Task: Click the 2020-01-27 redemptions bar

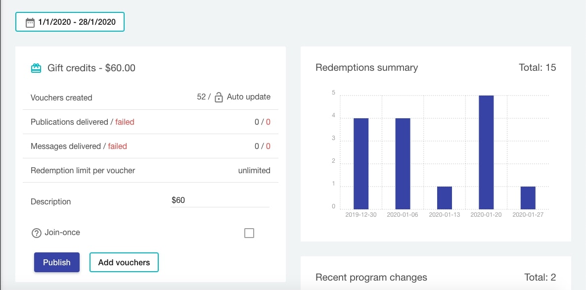Action: click(528, 197)
